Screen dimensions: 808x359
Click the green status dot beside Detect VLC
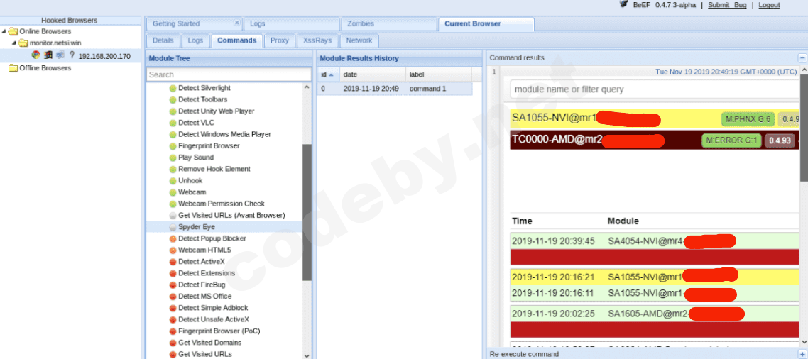point(173,123)
